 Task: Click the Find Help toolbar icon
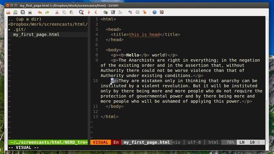162,12
